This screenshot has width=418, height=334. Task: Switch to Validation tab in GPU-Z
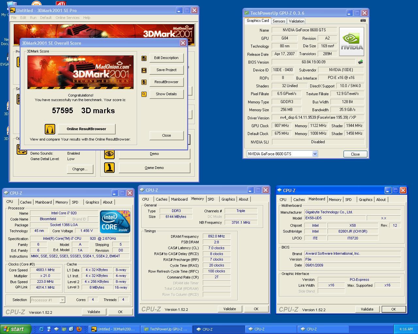(297, 21)
